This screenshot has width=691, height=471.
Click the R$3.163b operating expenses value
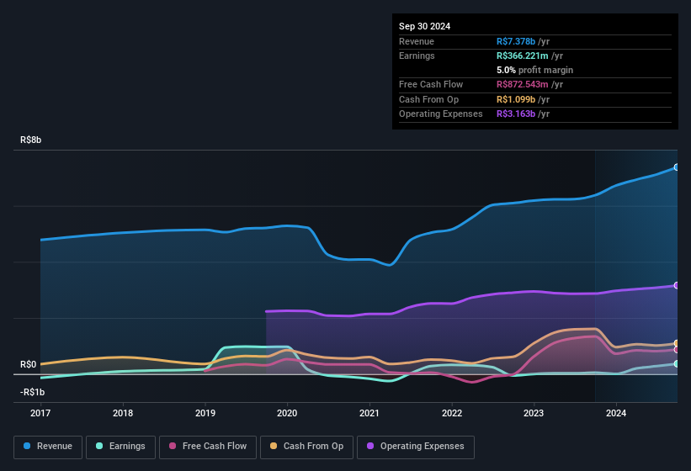coord(516,114)
